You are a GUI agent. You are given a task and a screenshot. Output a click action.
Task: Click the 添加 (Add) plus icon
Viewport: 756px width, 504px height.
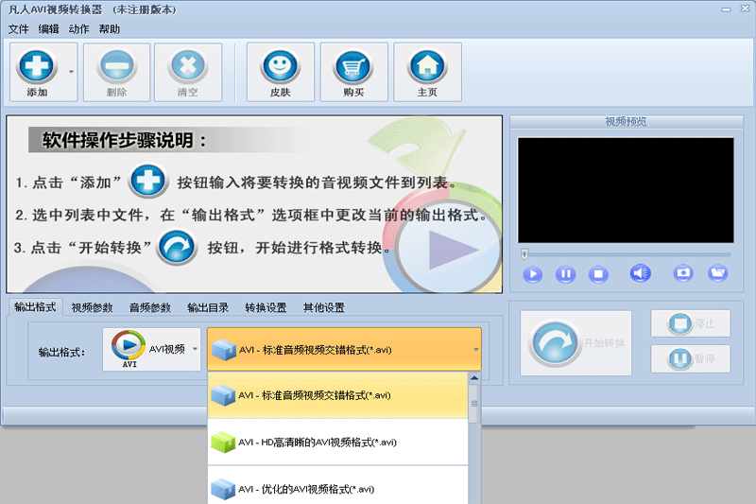[x=37, y=66]
